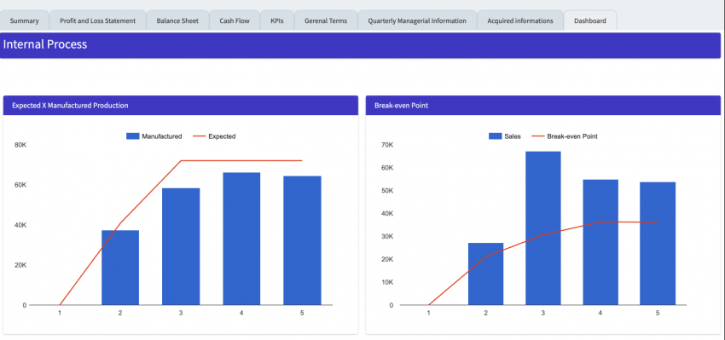Click the Break-even Point legend line marker
The image size is (725, 340).
537,136
